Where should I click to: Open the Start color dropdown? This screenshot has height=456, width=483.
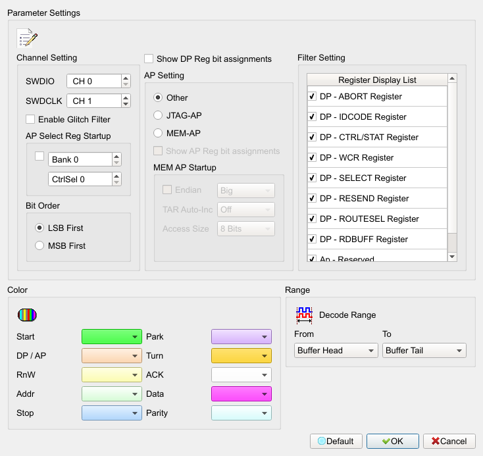[x=111, y=336]
